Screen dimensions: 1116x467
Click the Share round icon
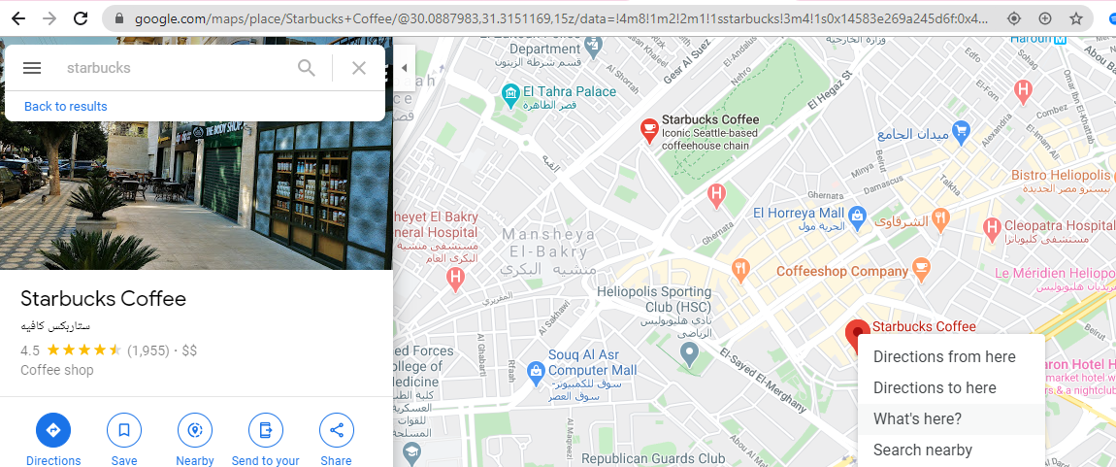[336, 430]
